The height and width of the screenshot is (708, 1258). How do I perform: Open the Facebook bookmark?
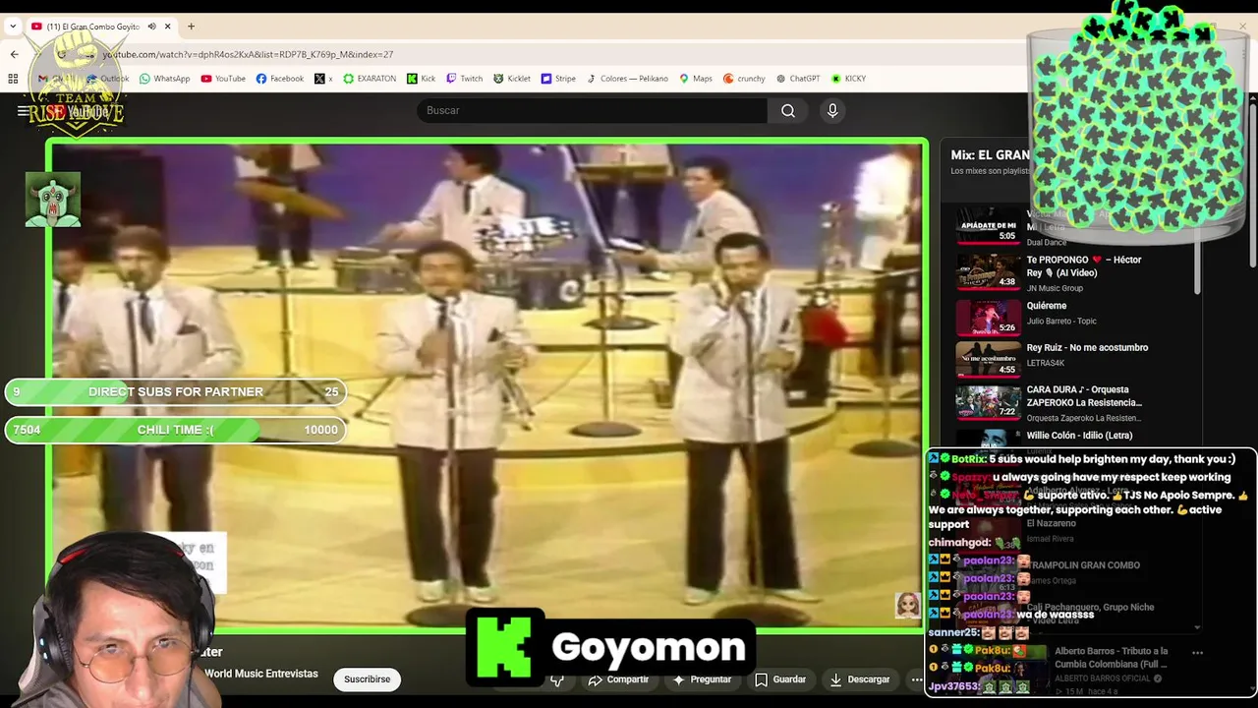click(280, 79)
